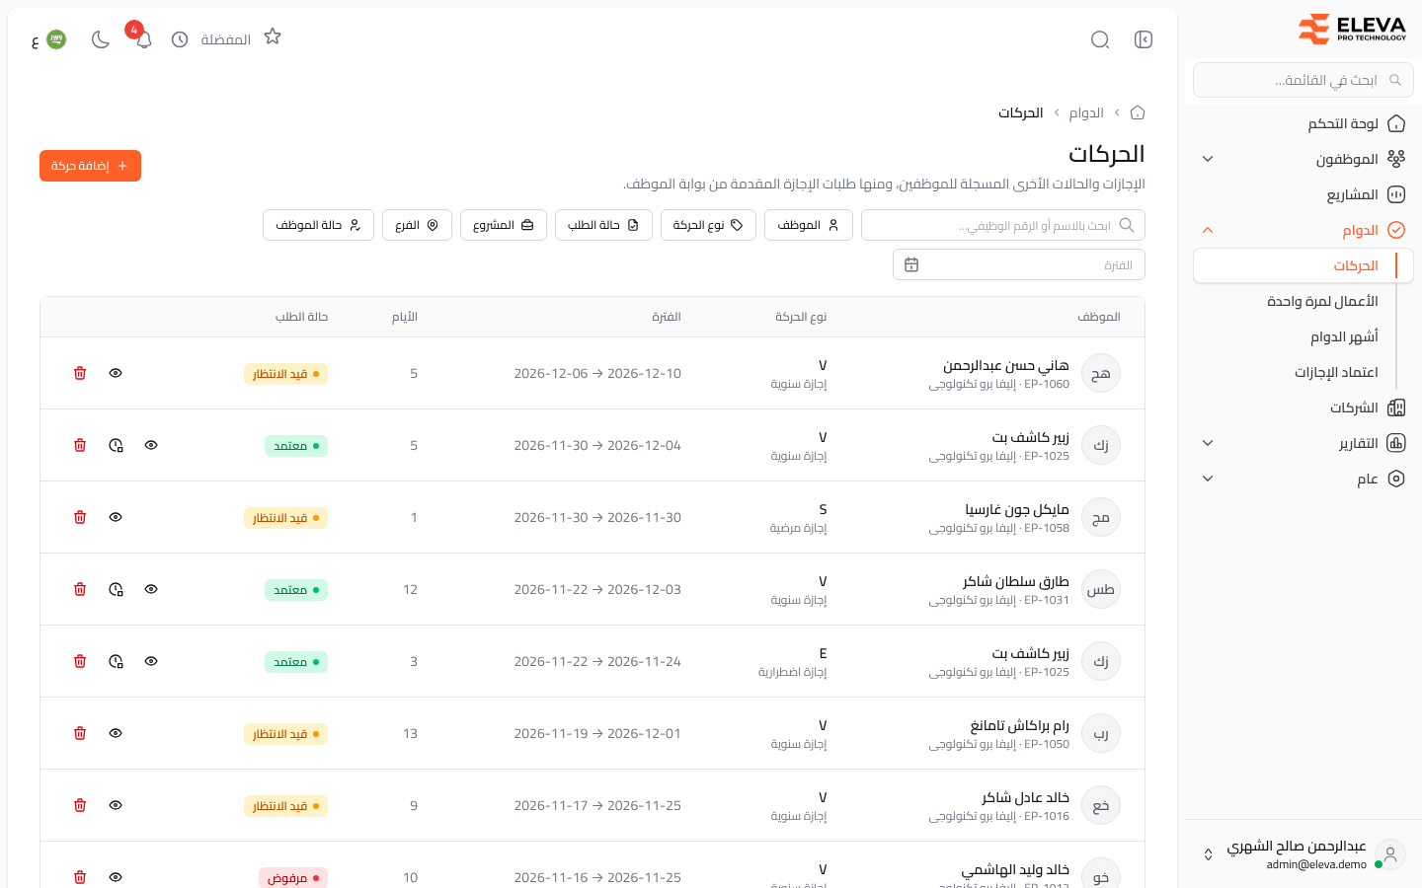Open الأعمال لمرة واحدة submenu item

coord(1303,301)
